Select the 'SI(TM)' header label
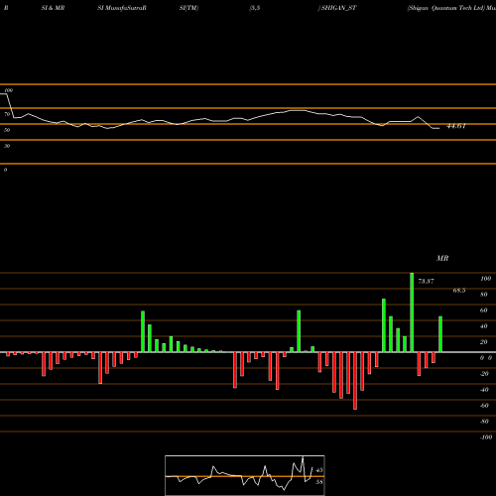Viewport: 496px width, 496px height. (x=188, y=8)
